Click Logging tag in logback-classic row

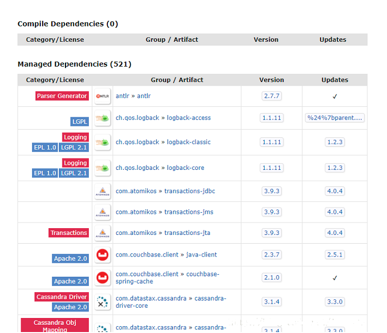pos(75,137)
